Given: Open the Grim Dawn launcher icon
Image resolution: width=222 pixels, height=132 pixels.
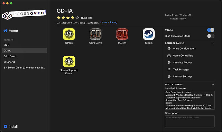Looking at the screenshot, I should coord(96,34).
